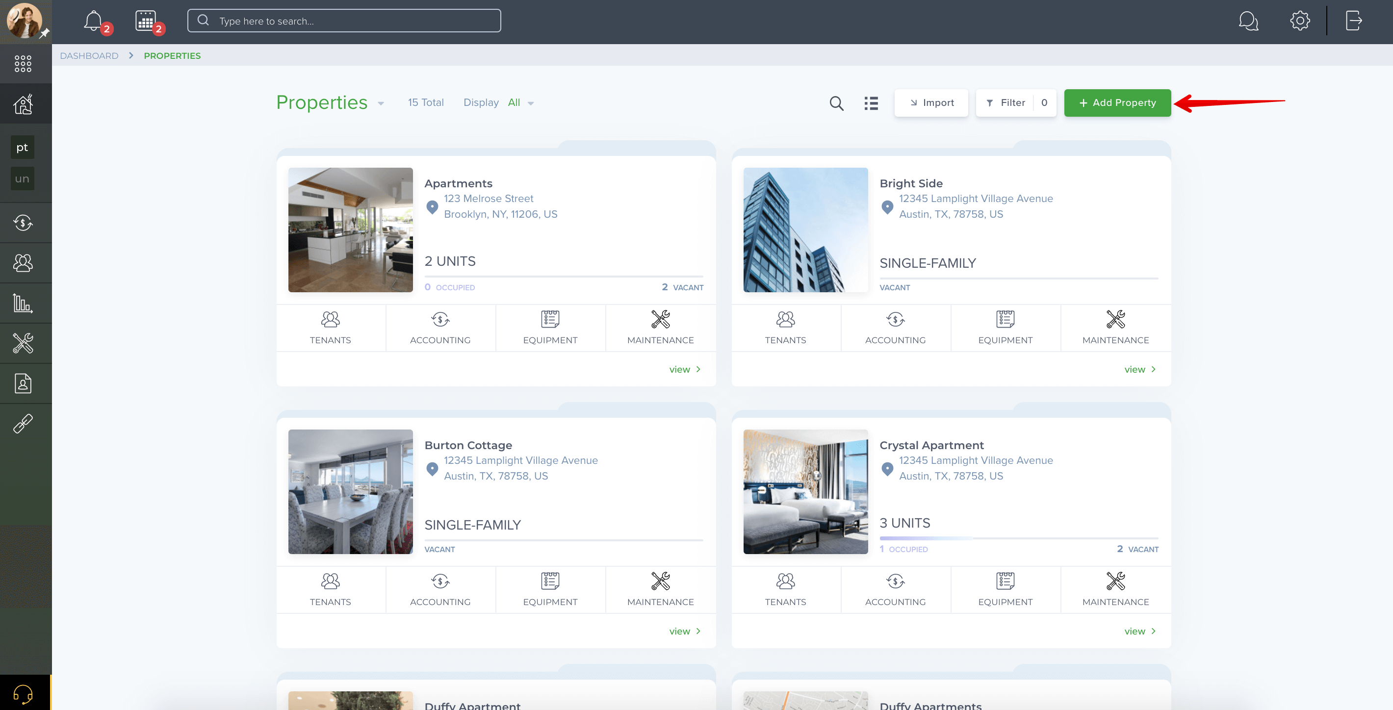Open Accounting for Bright Side property
This screenshot has width=1393, height=710.
(x=896, y=328)
